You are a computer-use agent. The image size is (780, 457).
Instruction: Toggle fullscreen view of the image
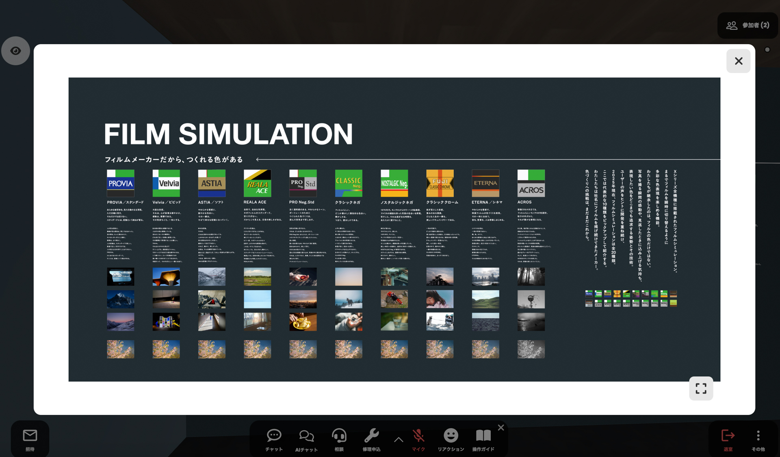pos(701,388)
